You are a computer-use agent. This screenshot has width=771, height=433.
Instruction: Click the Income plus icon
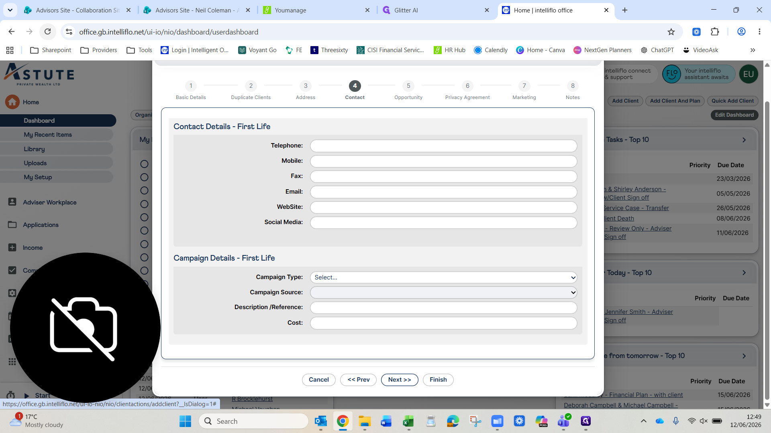coord(12,247)
